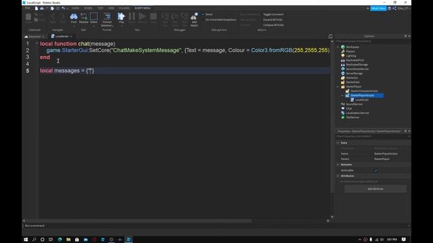Collapse the Behavior properties section

(338, 165)
